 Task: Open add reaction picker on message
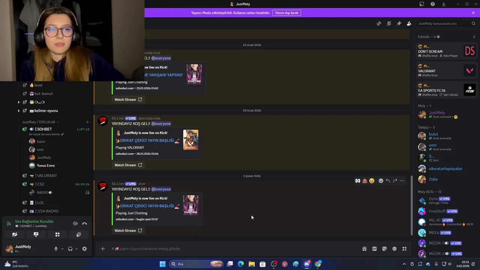(381, 181)
